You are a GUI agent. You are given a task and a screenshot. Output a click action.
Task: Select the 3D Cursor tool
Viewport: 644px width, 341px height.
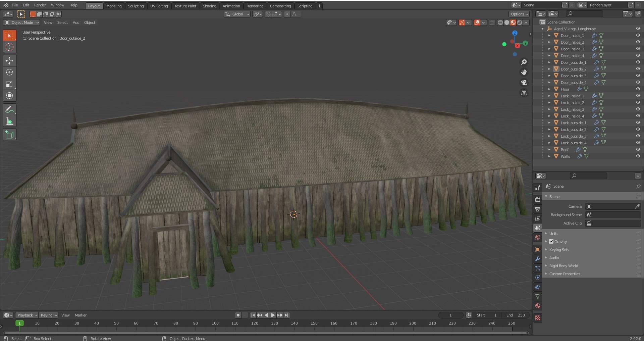pos(9,47)
